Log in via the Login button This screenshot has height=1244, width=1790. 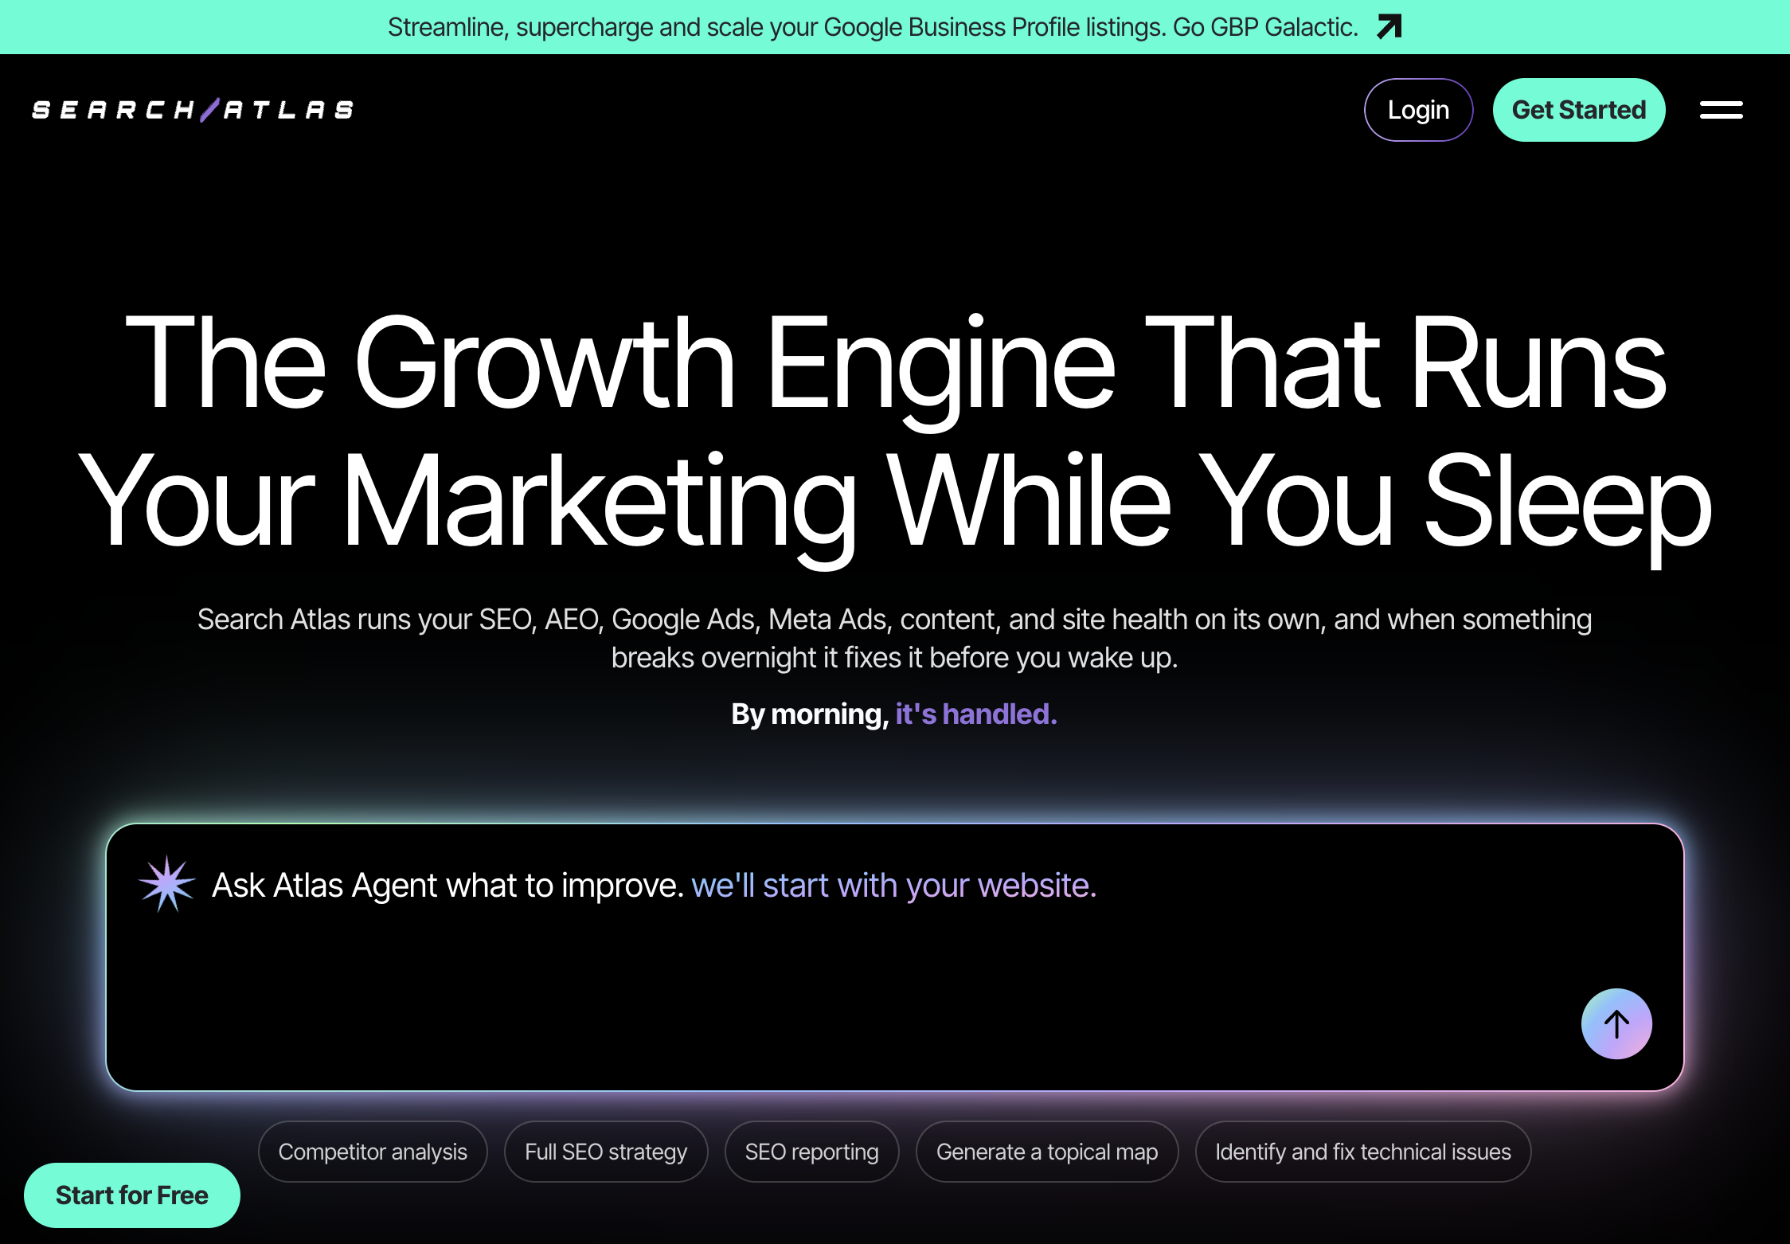(1418, 110)
